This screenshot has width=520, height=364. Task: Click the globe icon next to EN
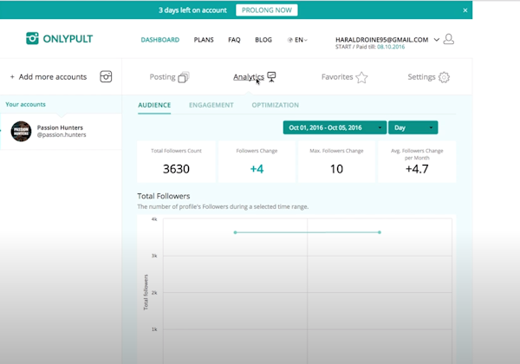click(289, 40)
